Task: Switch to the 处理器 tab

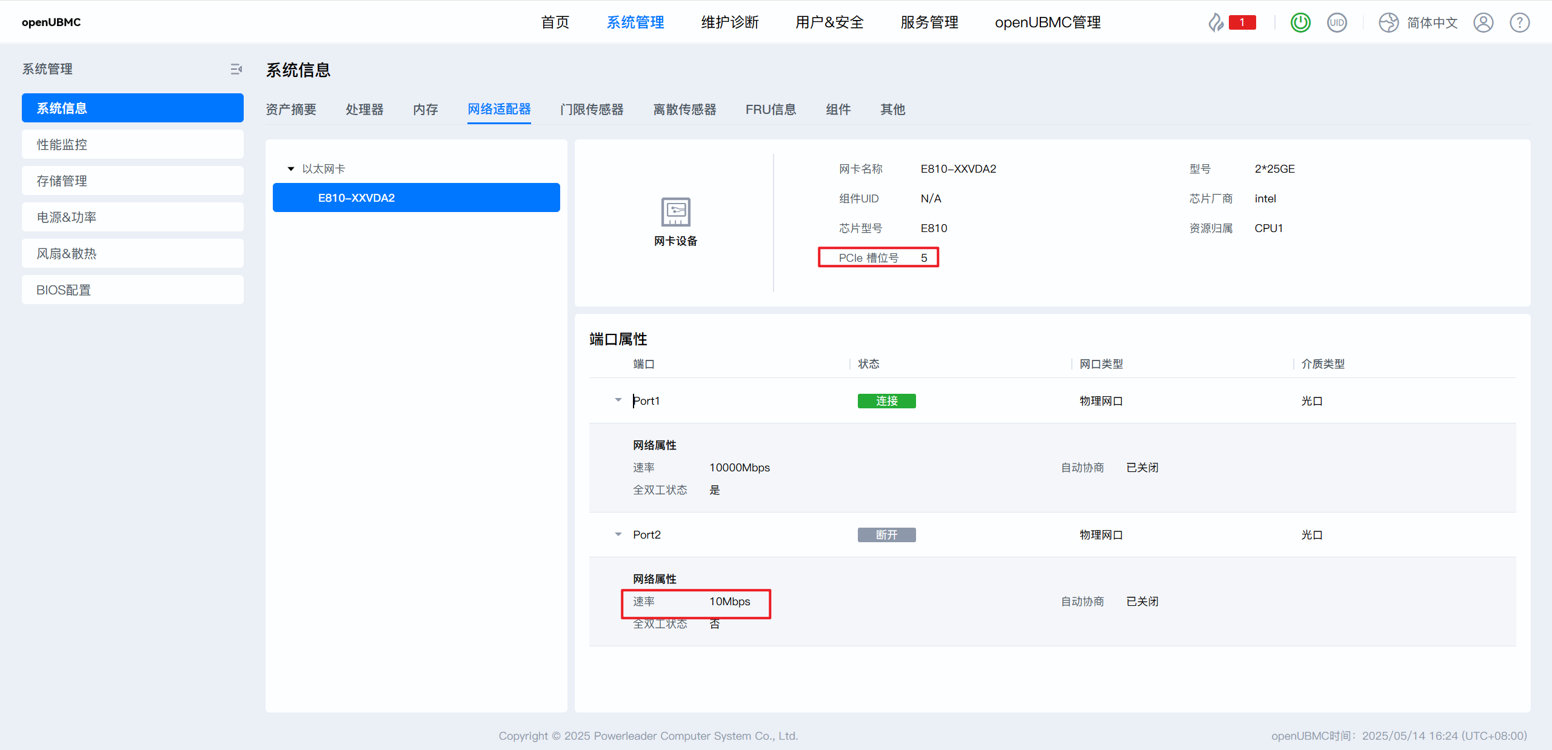Action: 364,110
